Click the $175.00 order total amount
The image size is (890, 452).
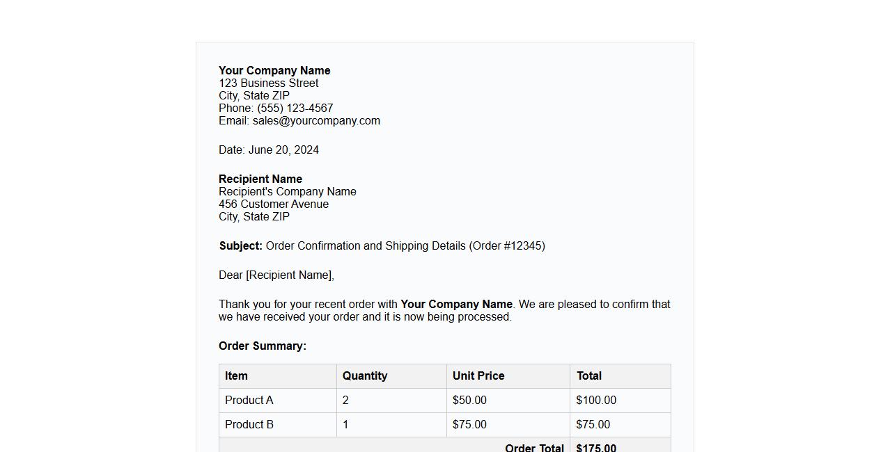coord(596,447)
